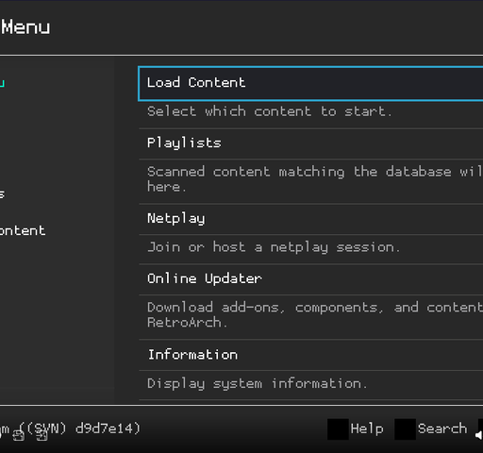Click the black key icon beside Help
Image resolution: width=483 pixels, height=453 pixels.
point(338,429)
